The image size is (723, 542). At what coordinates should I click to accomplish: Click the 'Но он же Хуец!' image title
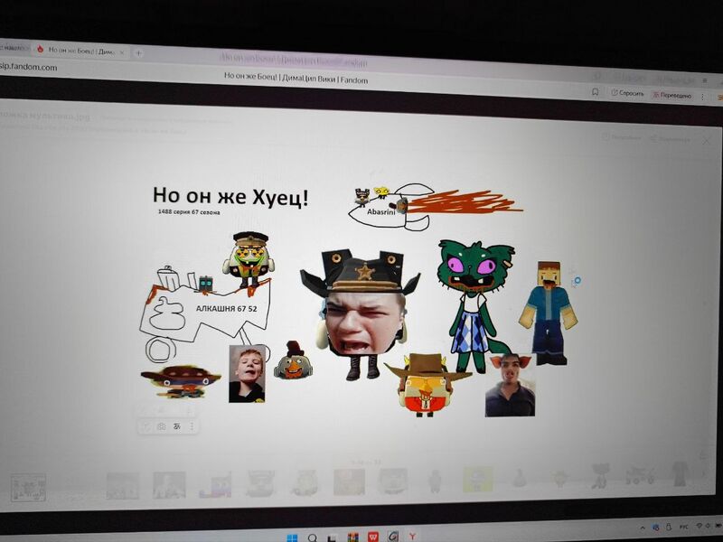tap(230, 195)
